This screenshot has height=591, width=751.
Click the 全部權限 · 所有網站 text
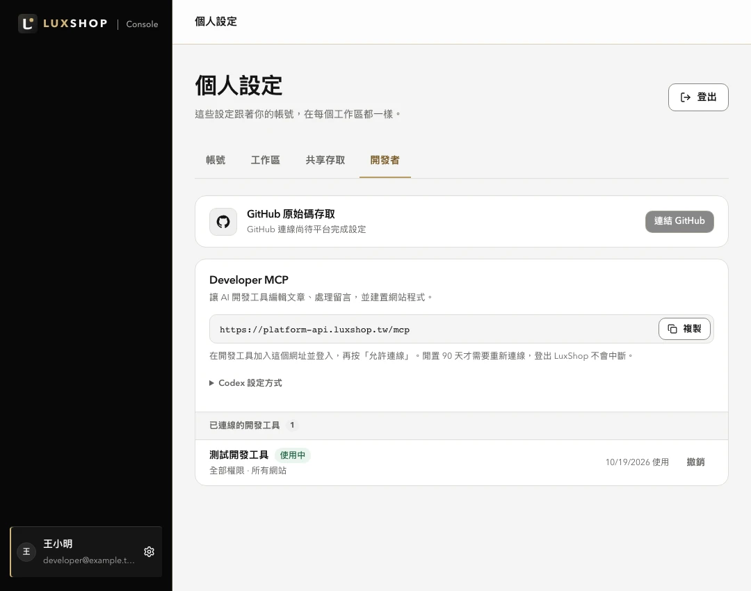pyautogui.click(x=248, y=471)
